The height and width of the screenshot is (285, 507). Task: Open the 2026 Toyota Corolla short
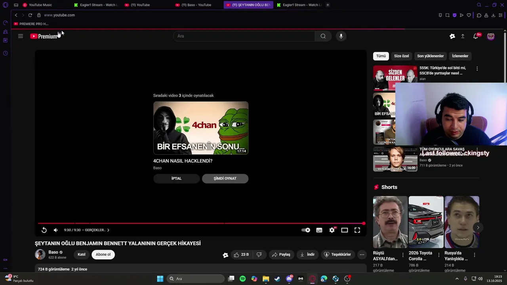click(x=426, y=222)
